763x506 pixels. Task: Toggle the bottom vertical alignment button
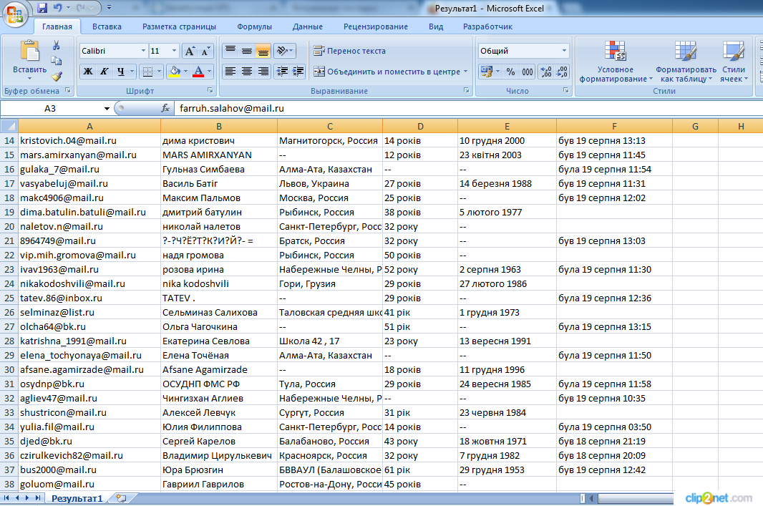coord(263,51)
